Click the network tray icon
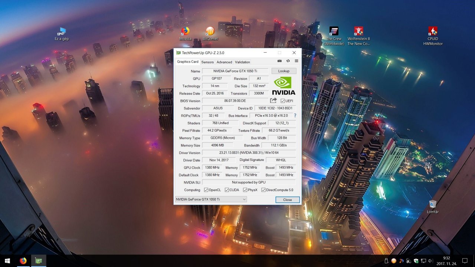The width and height of the screenshot is (475, 267). pyautogui.click(x=423, y=261)
